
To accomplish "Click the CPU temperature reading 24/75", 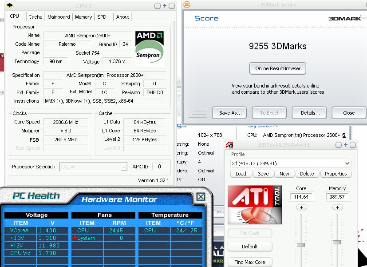I will point(186,231).
